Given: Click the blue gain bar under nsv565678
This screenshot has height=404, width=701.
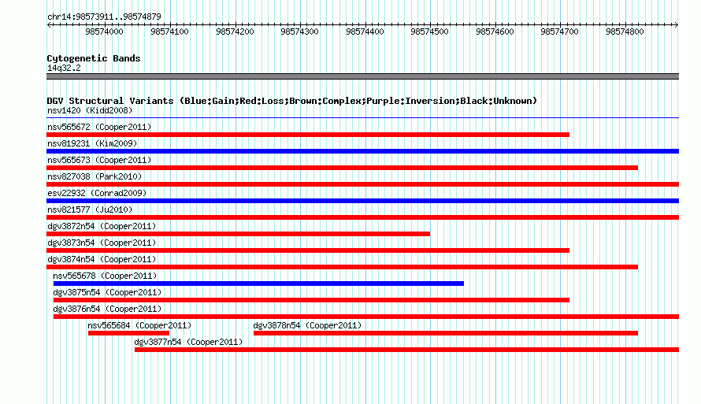Looking at the screenshot, I should click(258, 284).
